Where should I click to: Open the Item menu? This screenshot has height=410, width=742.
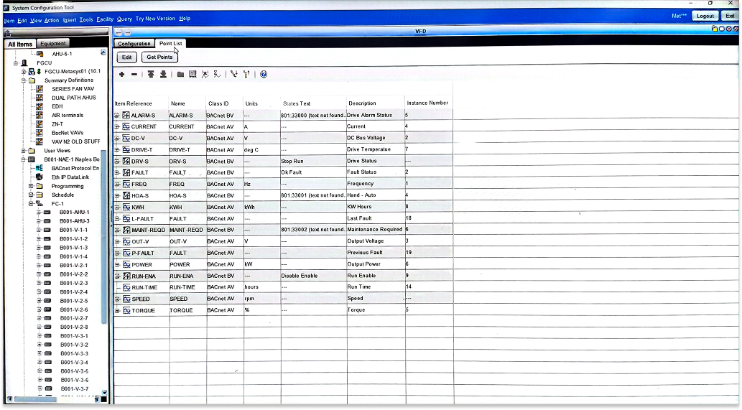click(9, 20)
